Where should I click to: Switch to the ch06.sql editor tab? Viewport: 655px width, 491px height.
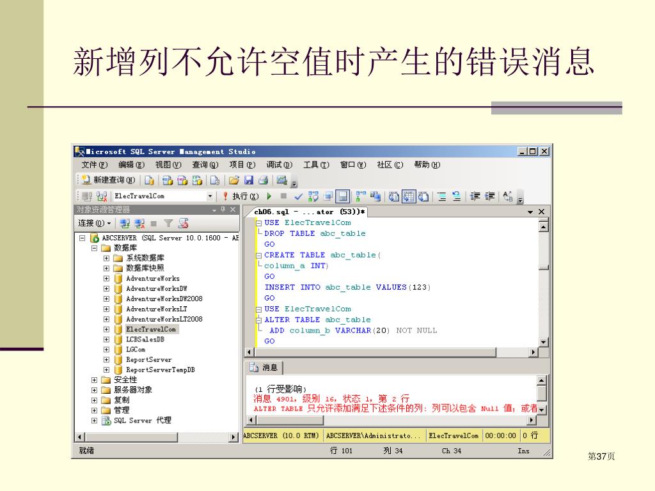309,212
